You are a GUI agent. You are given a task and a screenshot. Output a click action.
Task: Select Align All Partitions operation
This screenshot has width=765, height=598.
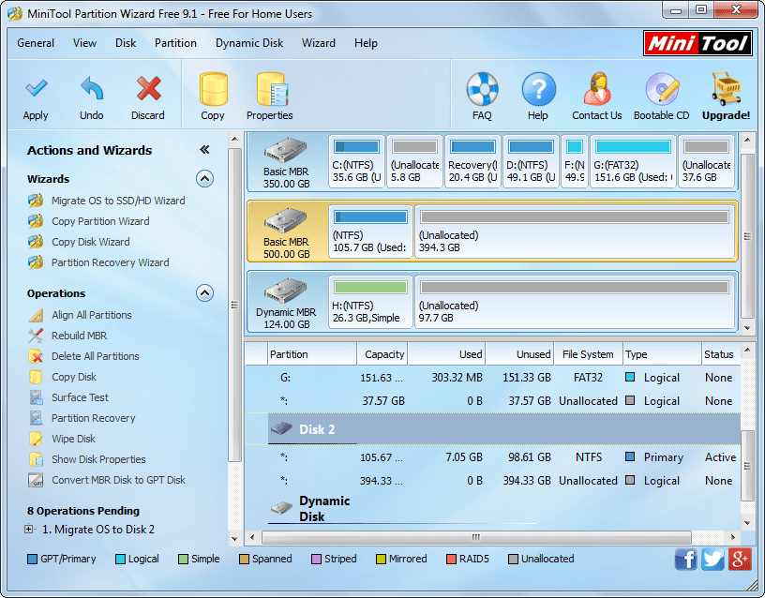point(92,315)
